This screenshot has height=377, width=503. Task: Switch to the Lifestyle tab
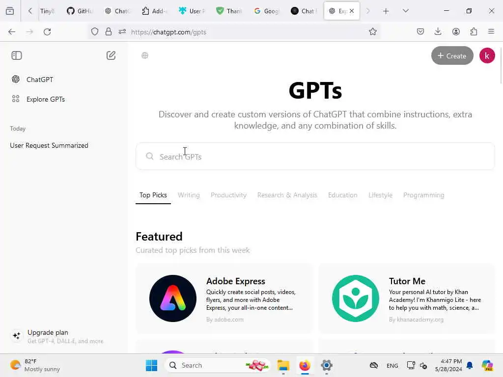click(381, 195)
